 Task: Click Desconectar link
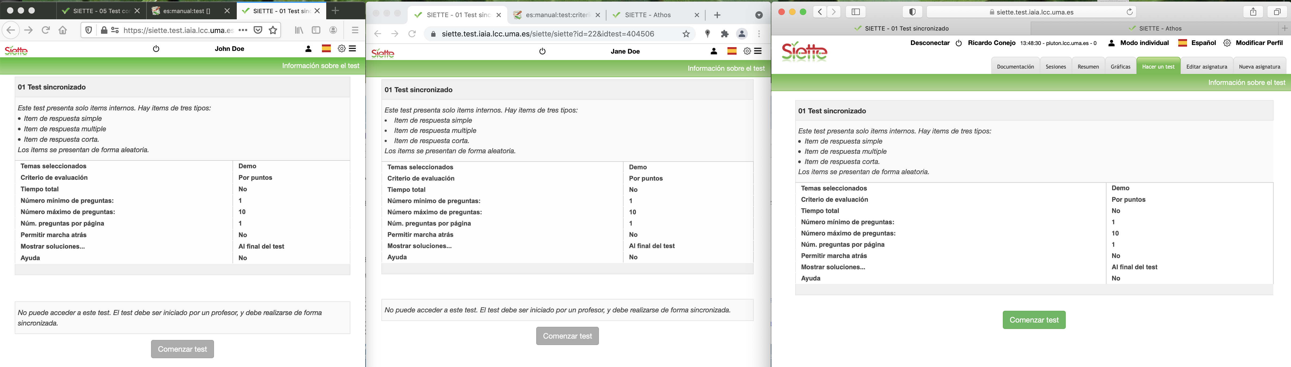coord(930,43)
